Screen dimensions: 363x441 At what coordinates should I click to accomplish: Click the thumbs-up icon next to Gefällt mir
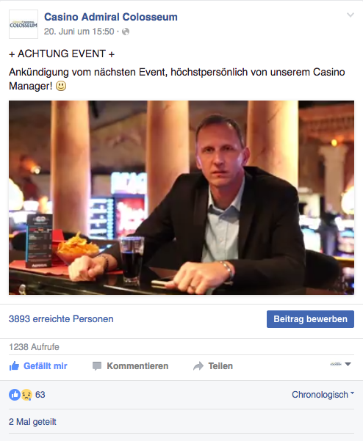point(14,365)
